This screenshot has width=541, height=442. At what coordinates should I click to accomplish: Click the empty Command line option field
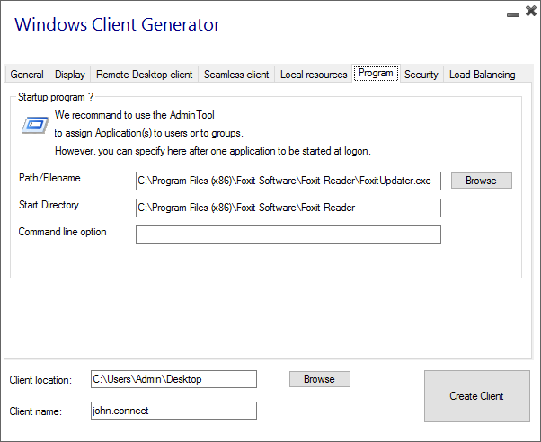click(x=288, y=235)
